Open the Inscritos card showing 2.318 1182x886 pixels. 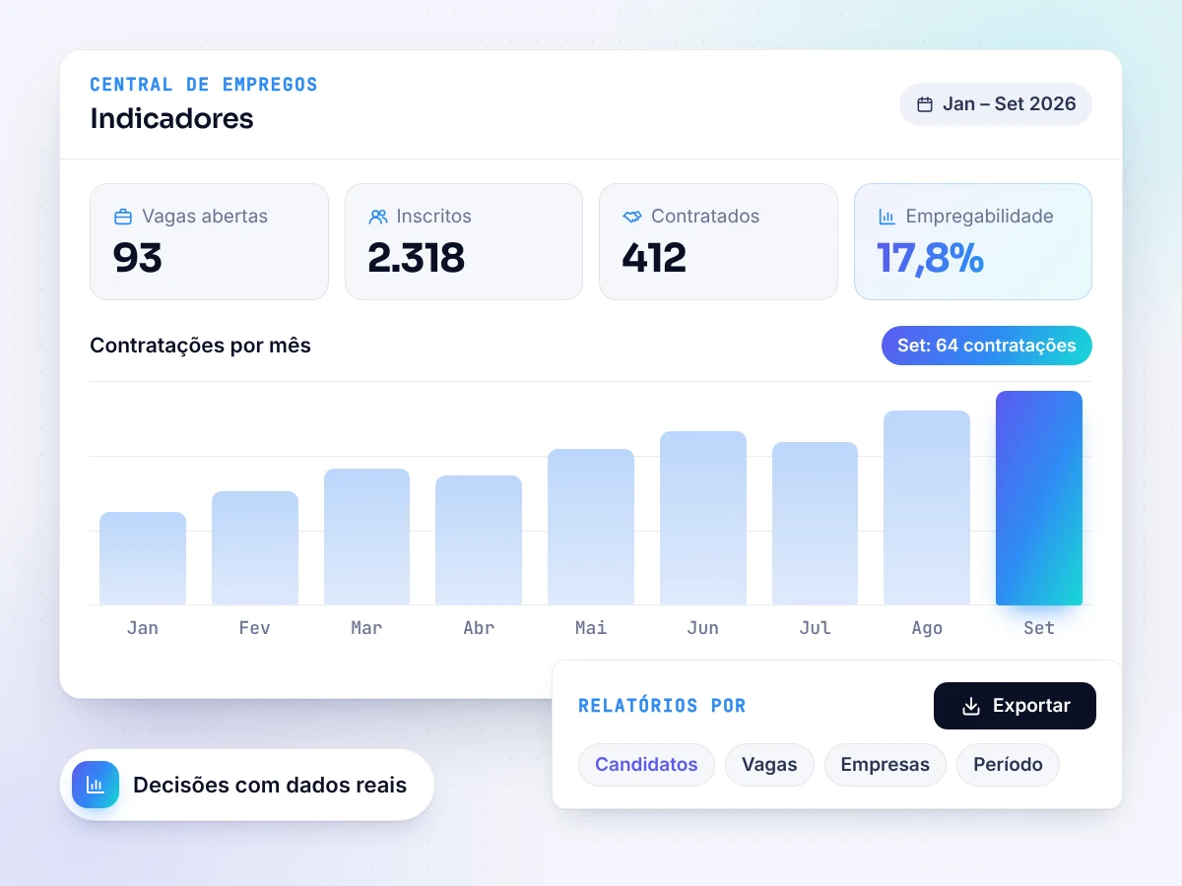click(x=464, y=241)
